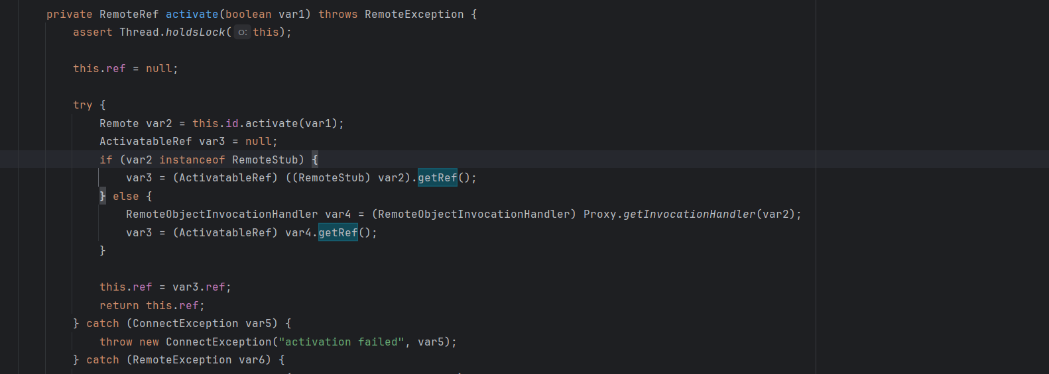Click the getInvocationHandler method call
This screenshot has width=1049, height=374.
[x=689, y=214]
